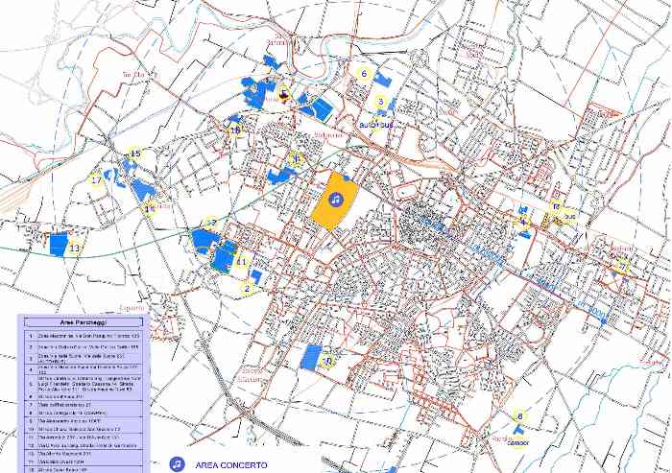Click parking marker number 16

click(235, 130)
